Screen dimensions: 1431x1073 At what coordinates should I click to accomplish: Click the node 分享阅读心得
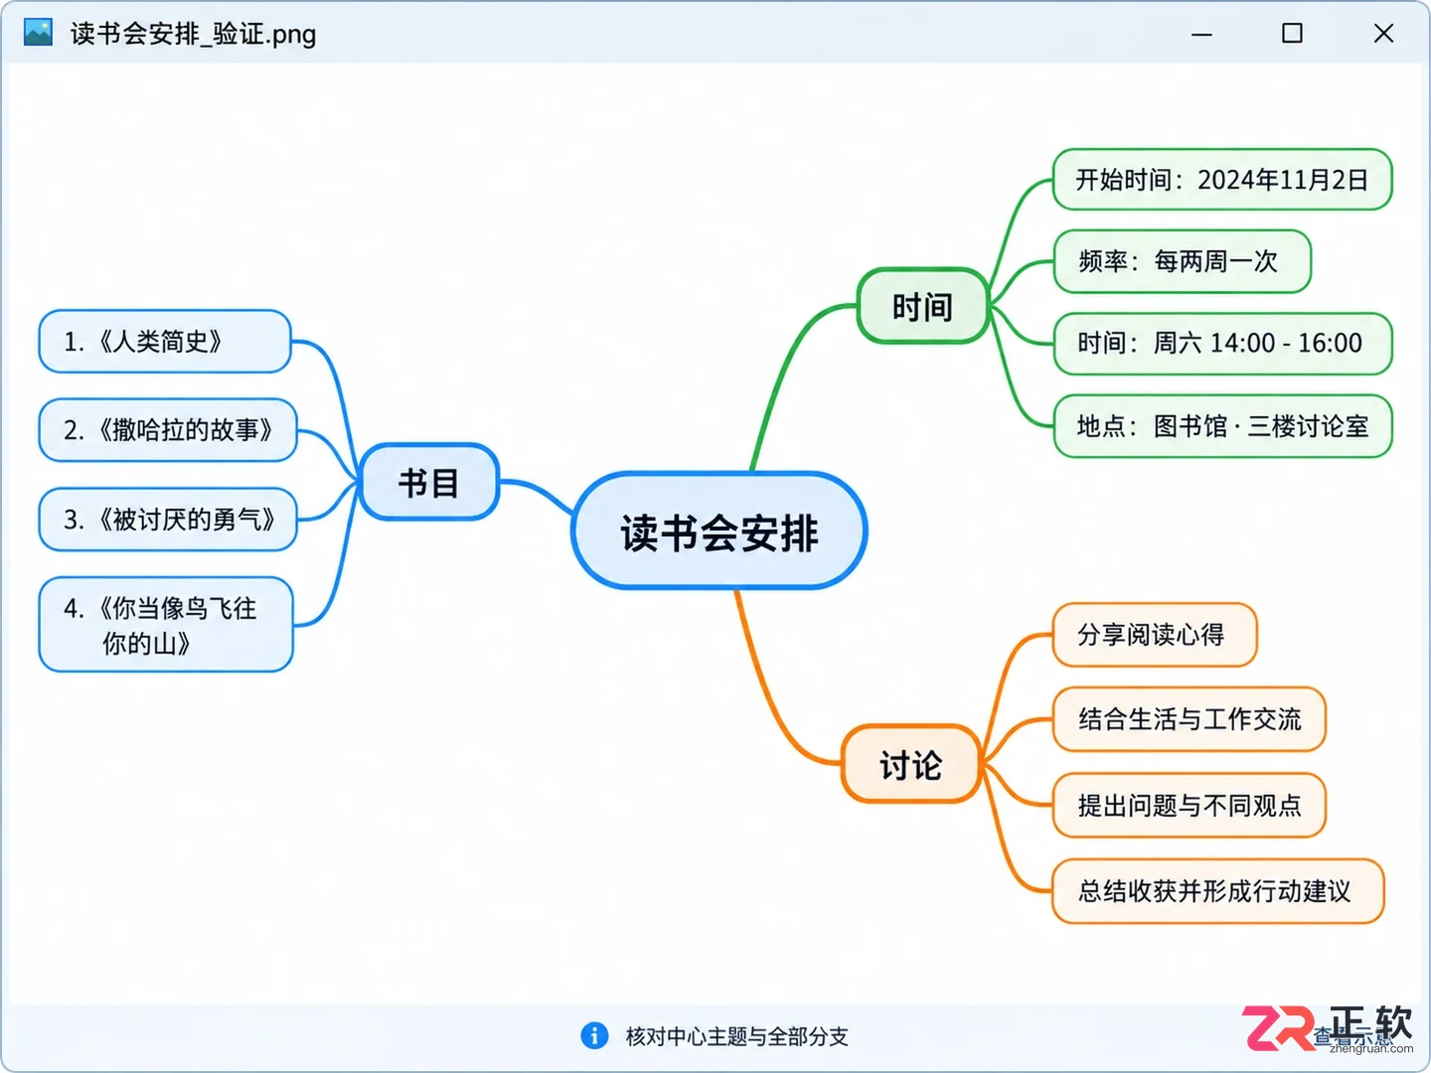pos(1155,635)
